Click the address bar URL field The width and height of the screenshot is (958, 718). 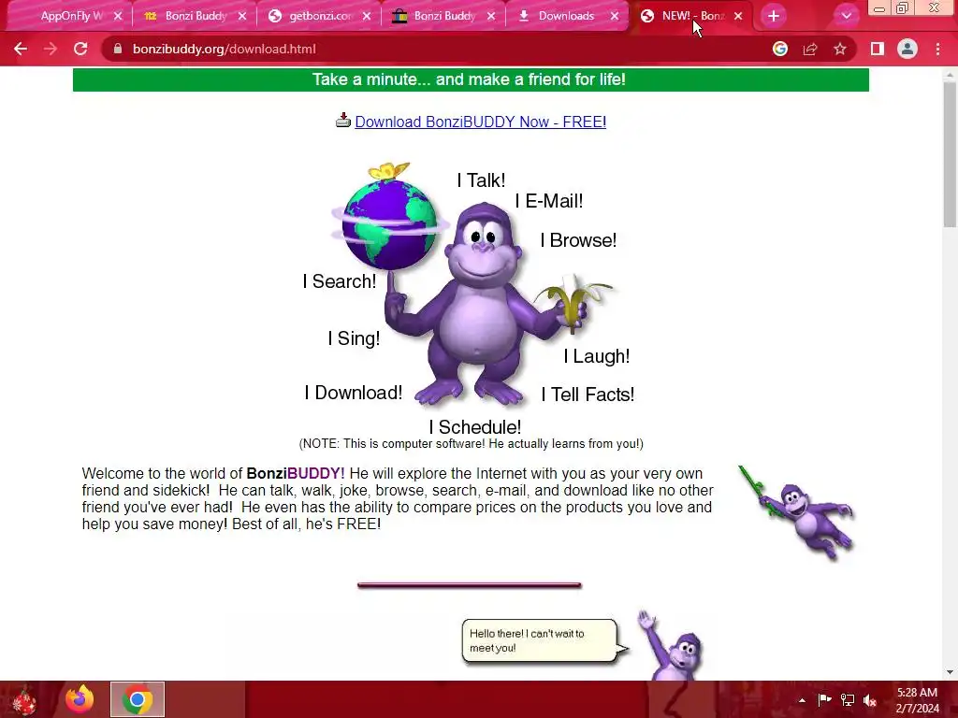tap(440, 49)
